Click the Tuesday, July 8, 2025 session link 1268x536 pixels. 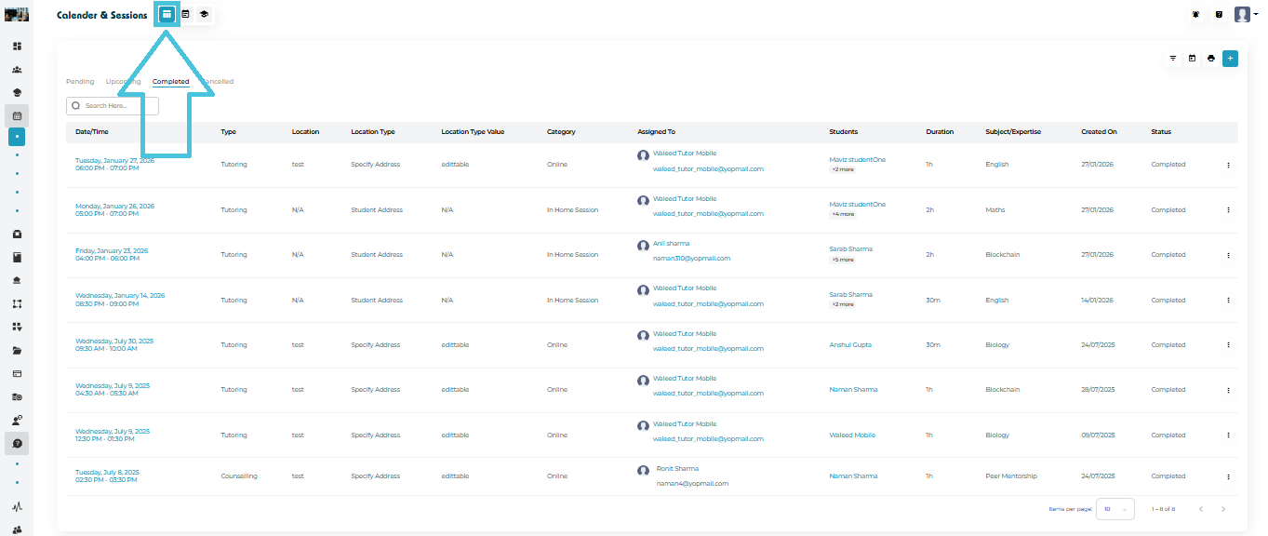click(x=107, y=472)
